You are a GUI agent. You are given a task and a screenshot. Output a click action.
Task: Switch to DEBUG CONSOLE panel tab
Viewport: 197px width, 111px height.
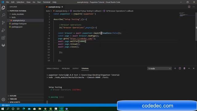[53, 68]
